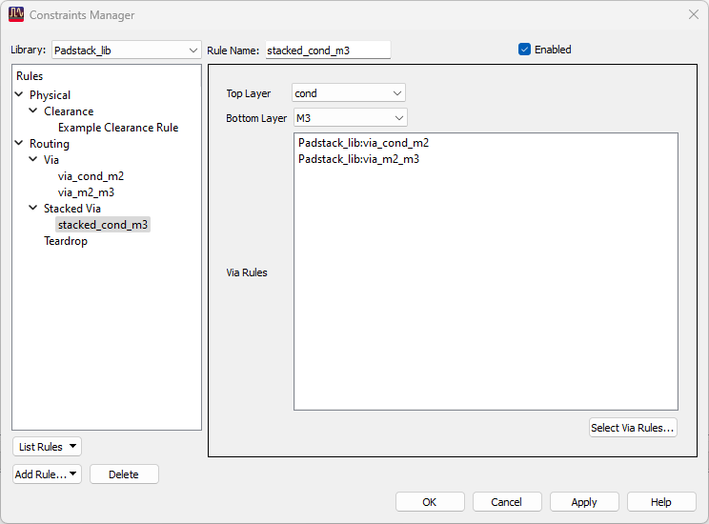Select Padstack_lib:via_cond_m2 in Via Rules list
The height and width of the screenshot is (524, 709).
pos(363,143)
